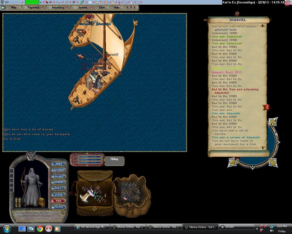Screen dimensions: 292x234
Task: Open Google Chrome from the Windows taskbar
Action: pyautogui.click(x=40, y=229)
